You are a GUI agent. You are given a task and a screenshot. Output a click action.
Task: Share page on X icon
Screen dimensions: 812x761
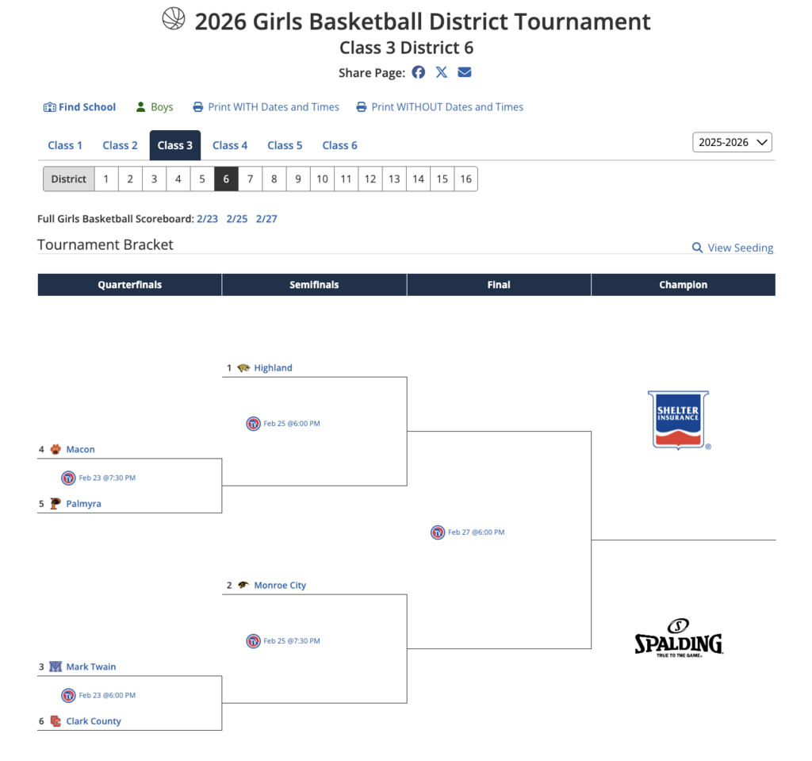pyautogui.click(x=442, y=72)
